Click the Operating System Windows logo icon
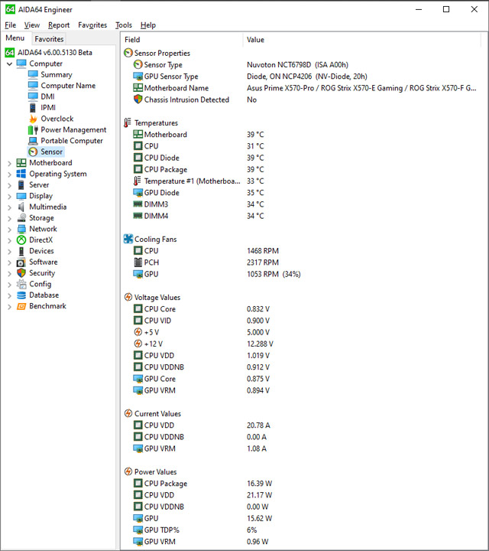 [x=21, y=174]
